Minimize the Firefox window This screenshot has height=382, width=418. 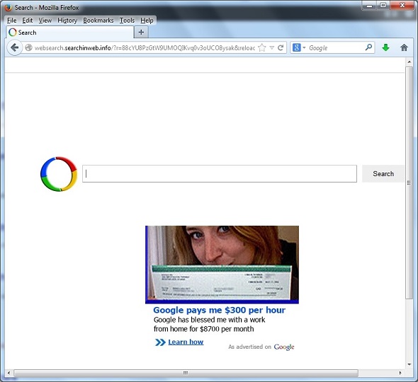point(369,6)
